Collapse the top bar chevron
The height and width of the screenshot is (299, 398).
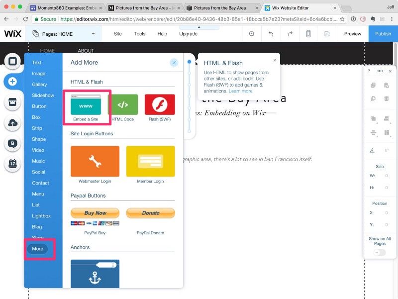(x=199, y=27)
